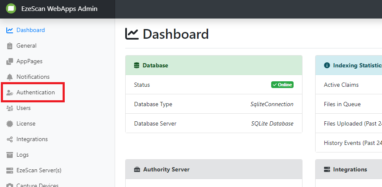Open Capture Devices from the sidebar

pyautogui.click(x=37, y=185)
